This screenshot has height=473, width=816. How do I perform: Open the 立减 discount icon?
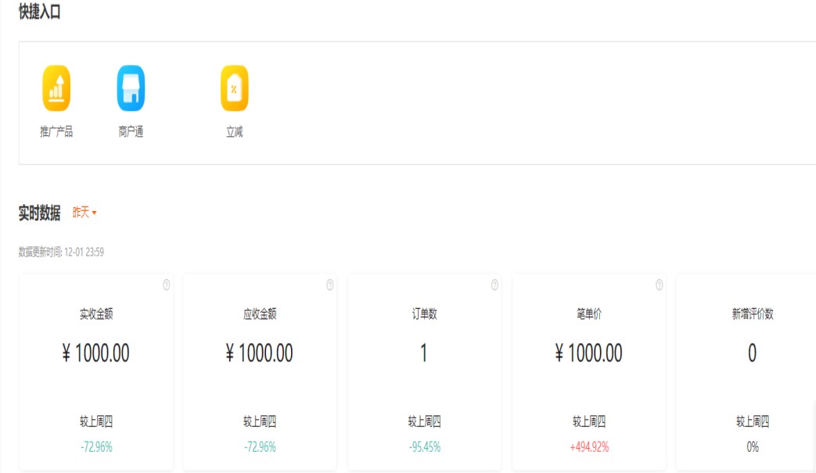(234, 88)
